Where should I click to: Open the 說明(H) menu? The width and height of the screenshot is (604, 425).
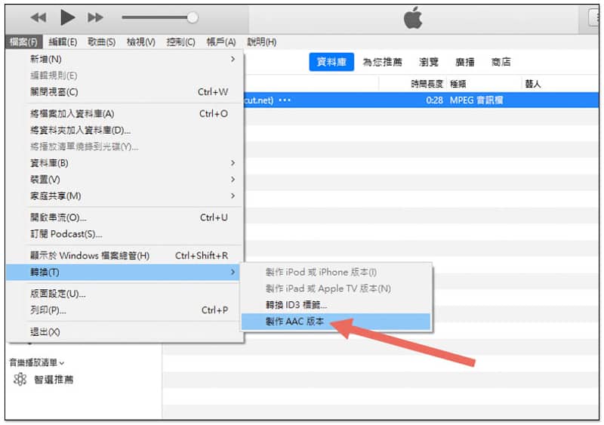[261, 42]
